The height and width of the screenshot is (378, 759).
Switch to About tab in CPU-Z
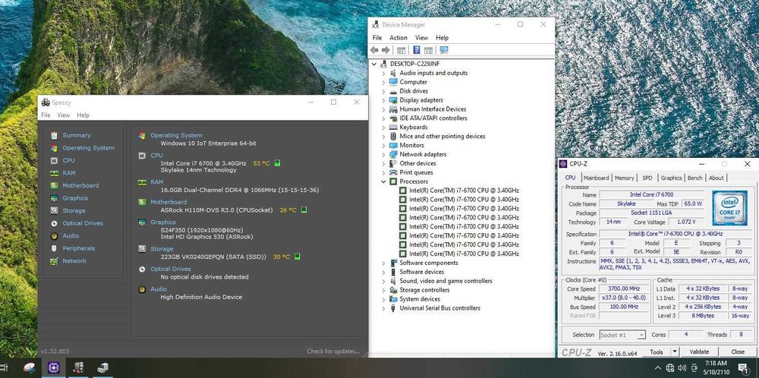716,178
